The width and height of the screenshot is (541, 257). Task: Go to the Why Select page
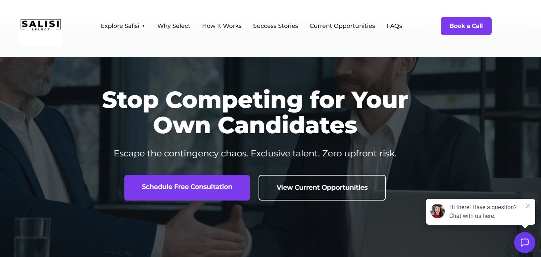coord(174,26)
